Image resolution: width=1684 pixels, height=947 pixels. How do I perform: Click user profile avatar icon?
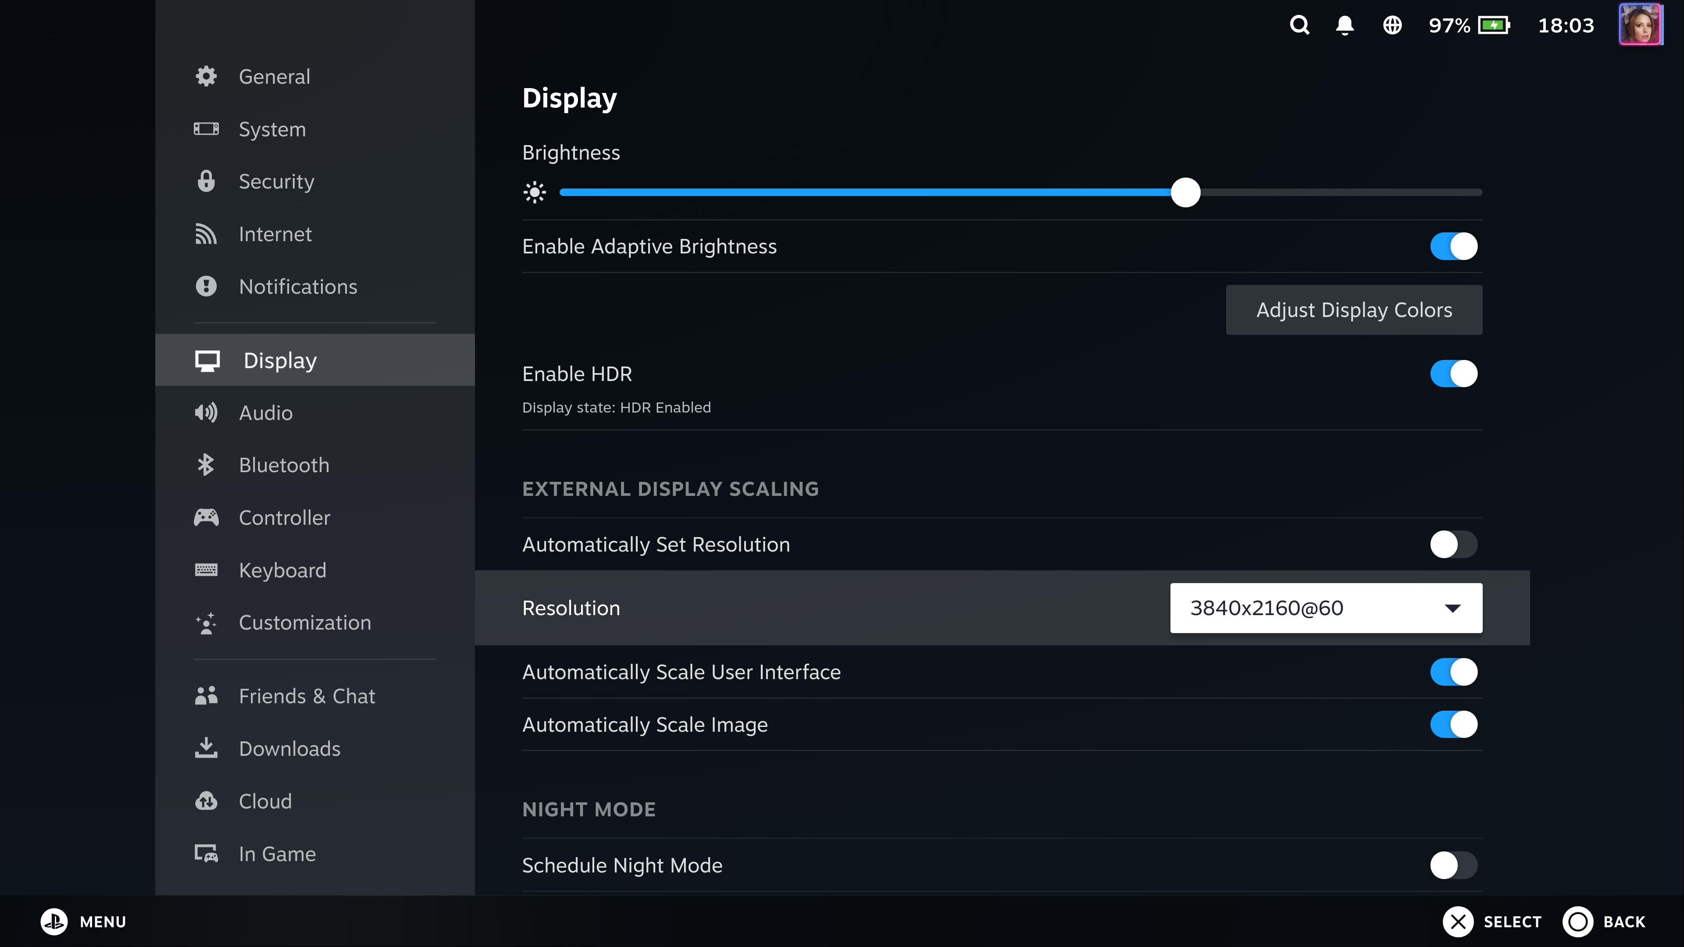(1641, 25)
